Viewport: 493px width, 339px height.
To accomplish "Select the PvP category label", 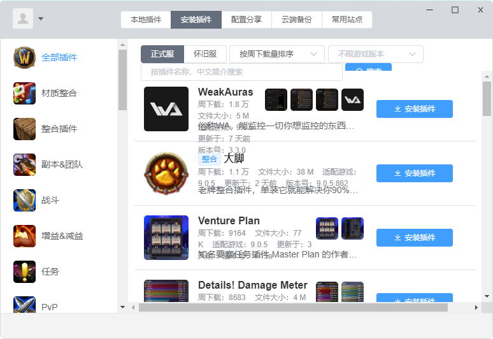I will pyautogui.click(x=49, y=307).
